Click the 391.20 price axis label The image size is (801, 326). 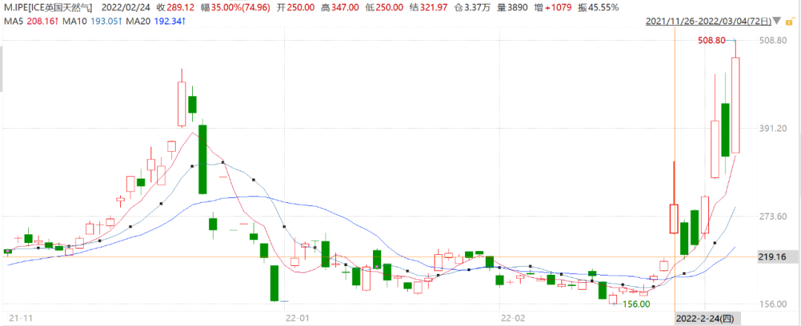point(774,128)
